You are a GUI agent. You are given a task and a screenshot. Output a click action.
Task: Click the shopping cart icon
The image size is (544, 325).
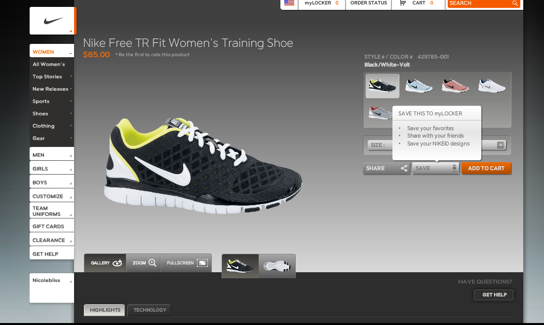coord(402,3)
